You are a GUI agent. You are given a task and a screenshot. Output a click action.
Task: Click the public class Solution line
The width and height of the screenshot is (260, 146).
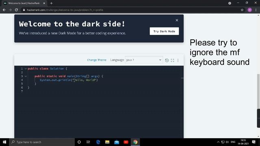point(48,69)
